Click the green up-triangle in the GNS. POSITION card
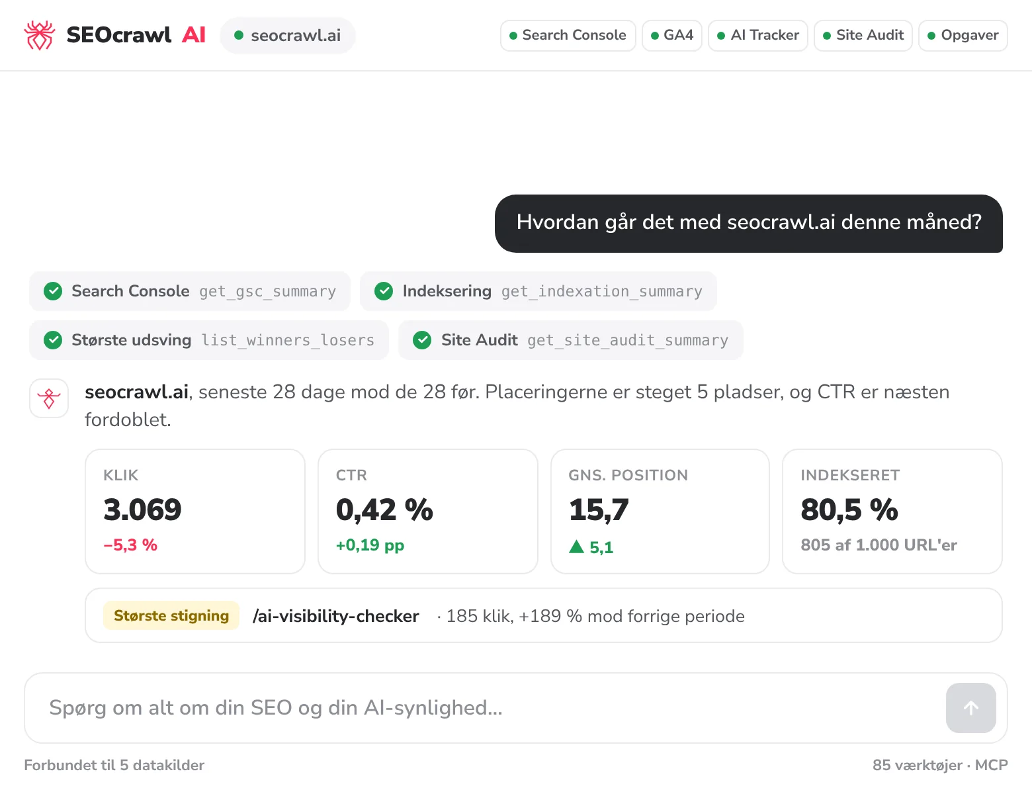 (x=576, y=547)
